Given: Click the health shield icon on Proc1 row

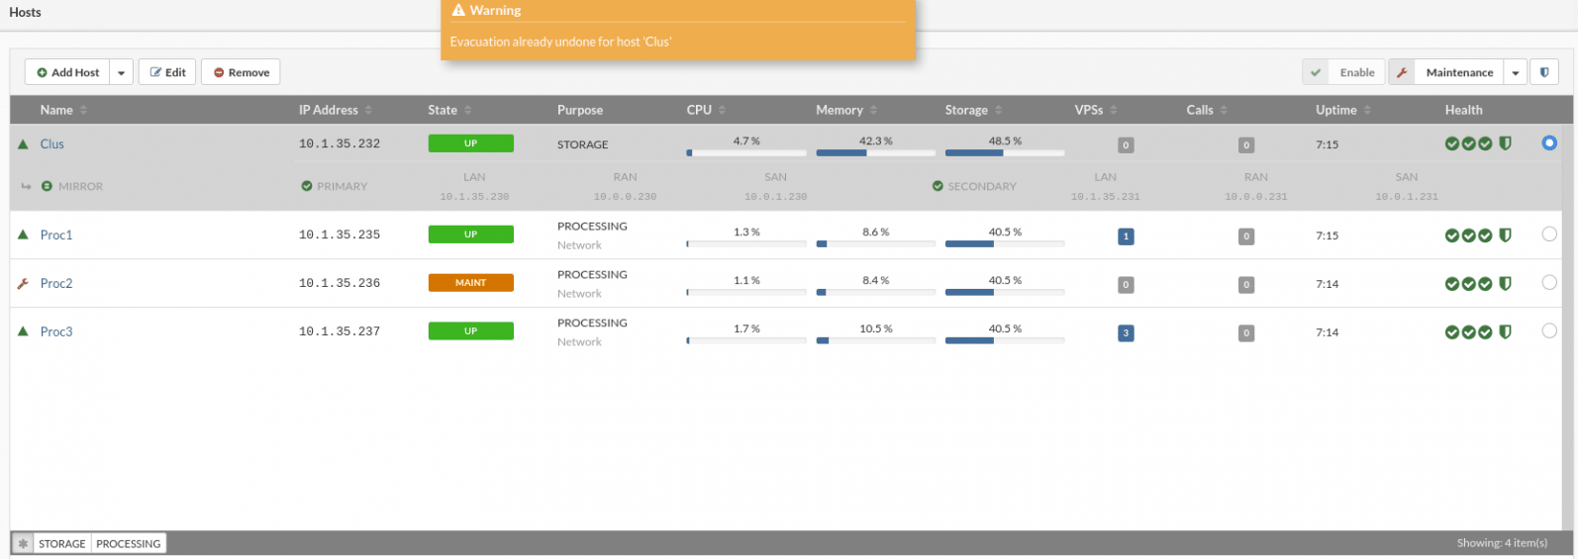Looking at the screenshot, I should (1505, 235).
